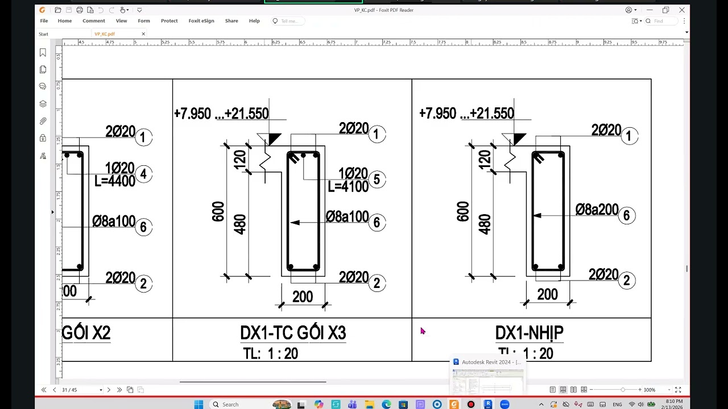The image size is (728, 409).
Task: Expand the navigation panel side arrow
Action: click(x=52, y=212)
